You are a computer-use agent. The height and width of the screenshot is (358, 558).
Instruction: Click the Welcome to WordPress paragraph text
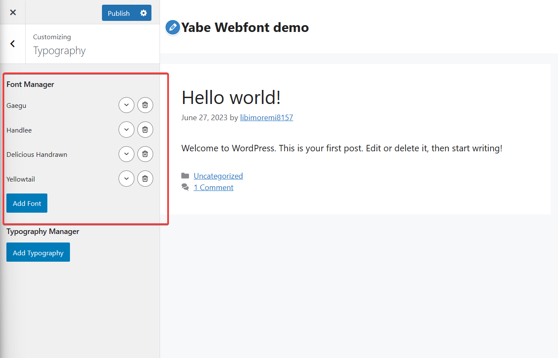[342, 148]
